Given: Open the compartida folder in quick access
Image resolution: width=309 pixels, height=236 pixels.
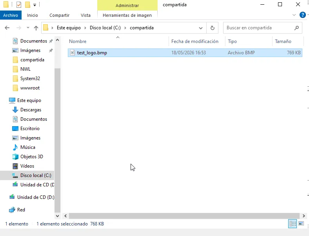Looking at the screenshot, I should pyautogui.click(x=32, y=60).
